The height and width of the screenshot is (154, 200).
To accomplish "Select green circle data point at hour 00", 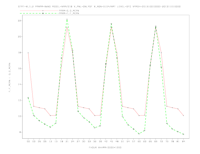I will pyautogui.click(x=28, y=98).
